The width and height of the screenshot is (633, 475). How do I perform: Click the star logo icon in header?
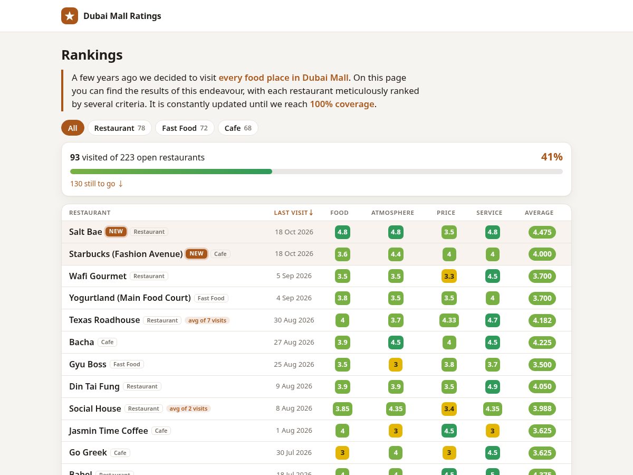point(70,16)
